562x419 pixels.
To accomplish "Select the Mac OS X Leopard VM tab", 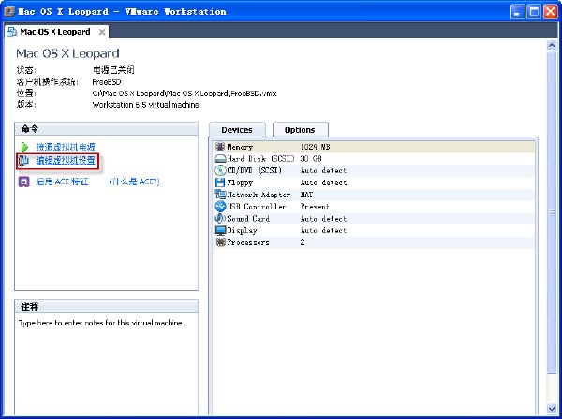I will (x=55, y=32).
